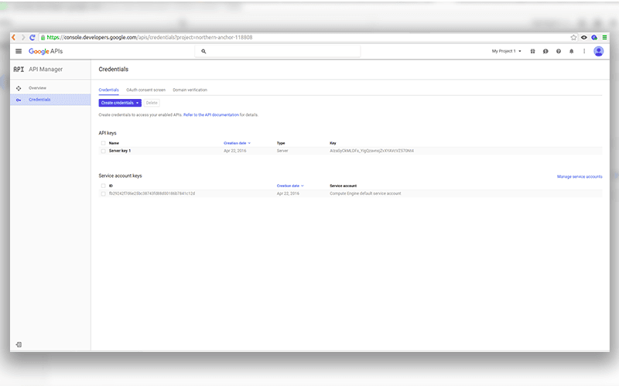The height and width of the screenshot is (386, 619).
Task: Sort API keys by Creation date
Action: [237, 143]
